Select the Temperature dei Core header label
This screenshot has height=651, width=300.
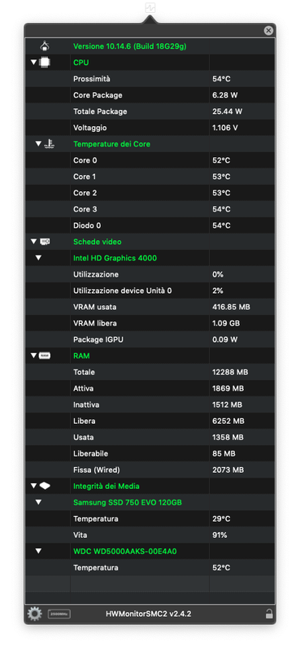pyautogui.click(x=111, y=144)
